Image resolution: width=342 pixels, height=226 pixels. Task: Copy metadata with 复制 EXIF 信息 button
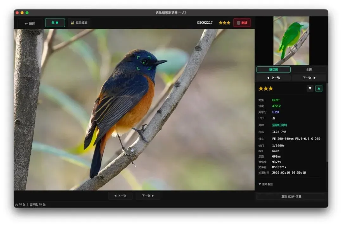[x=291, y=197]
